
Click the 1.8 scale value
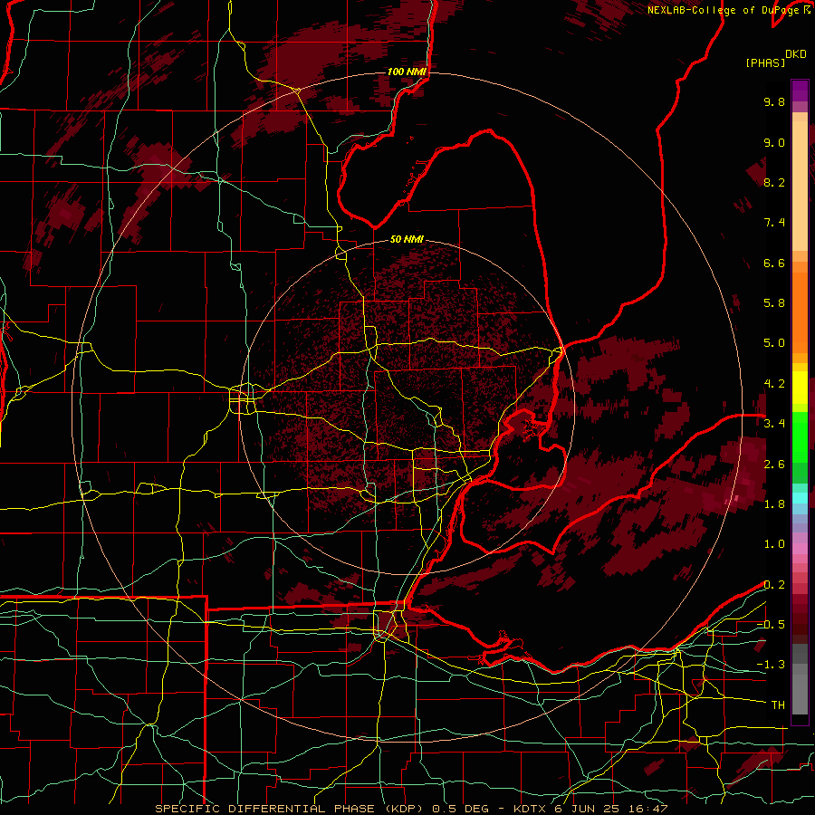pyautogui.click(x=774, y=504)
